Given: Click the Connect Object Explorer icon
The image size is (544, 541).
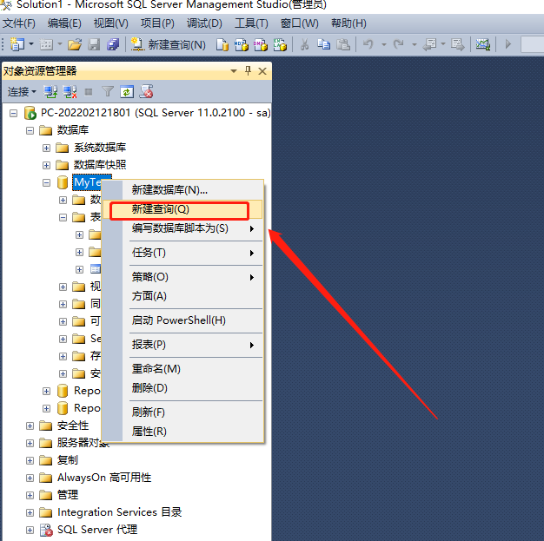Looking at the screenshot, I should tap(50, 92).
